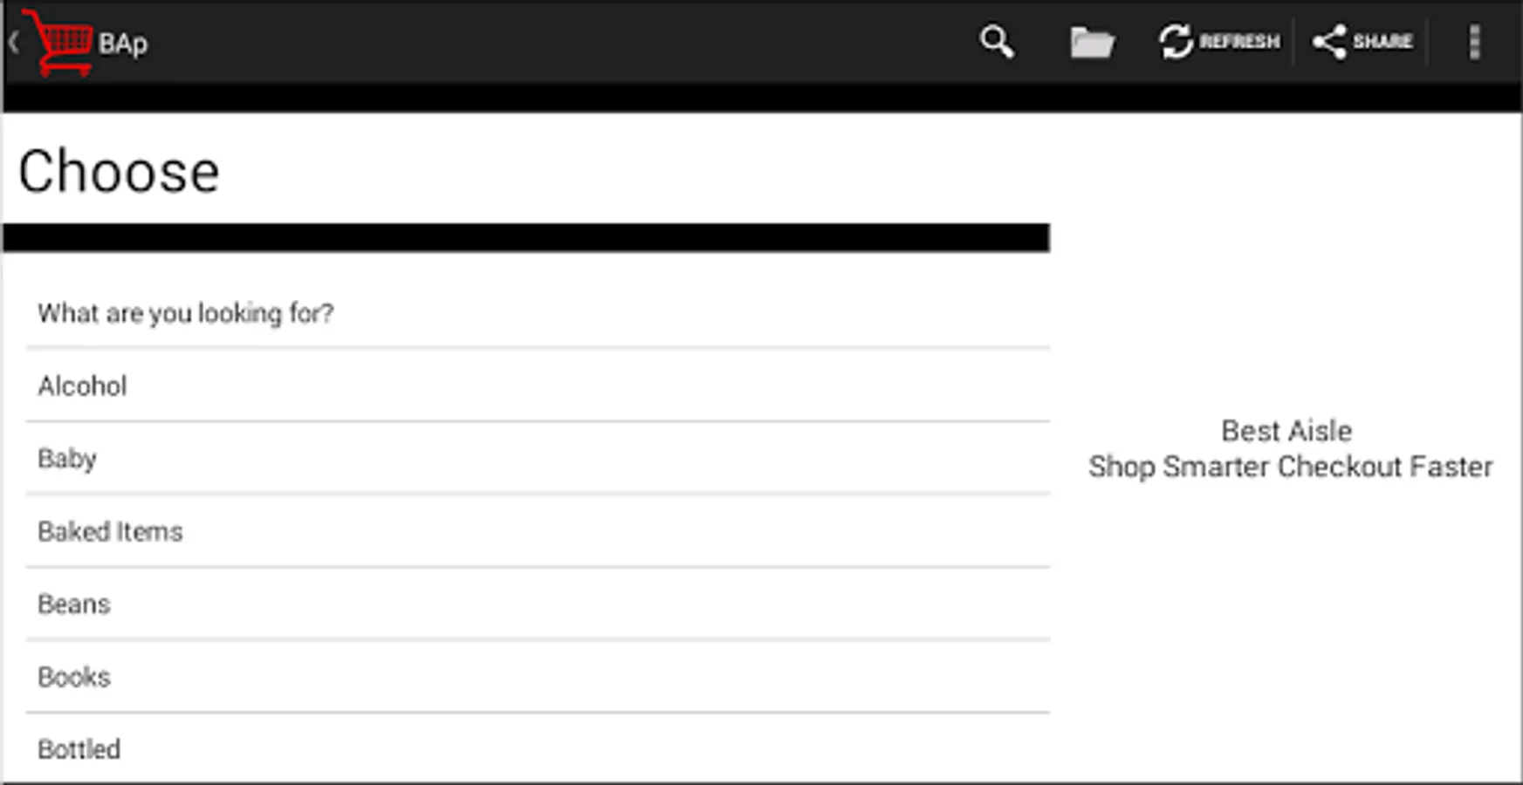Select the Baby category
The width and height of the screenshot is (1523, 785).
[67, 459]
